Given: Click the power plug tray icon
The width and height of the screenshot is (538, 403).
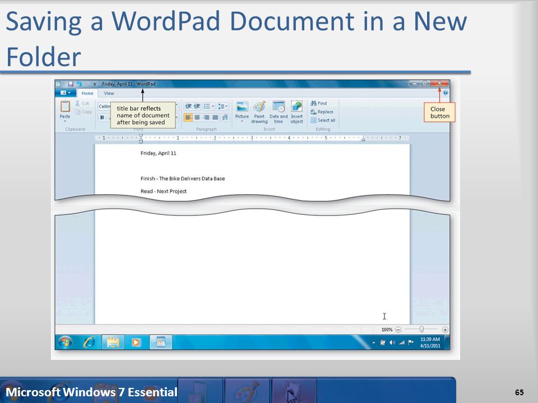Looking at the screenshot, I should coord(383,343).
